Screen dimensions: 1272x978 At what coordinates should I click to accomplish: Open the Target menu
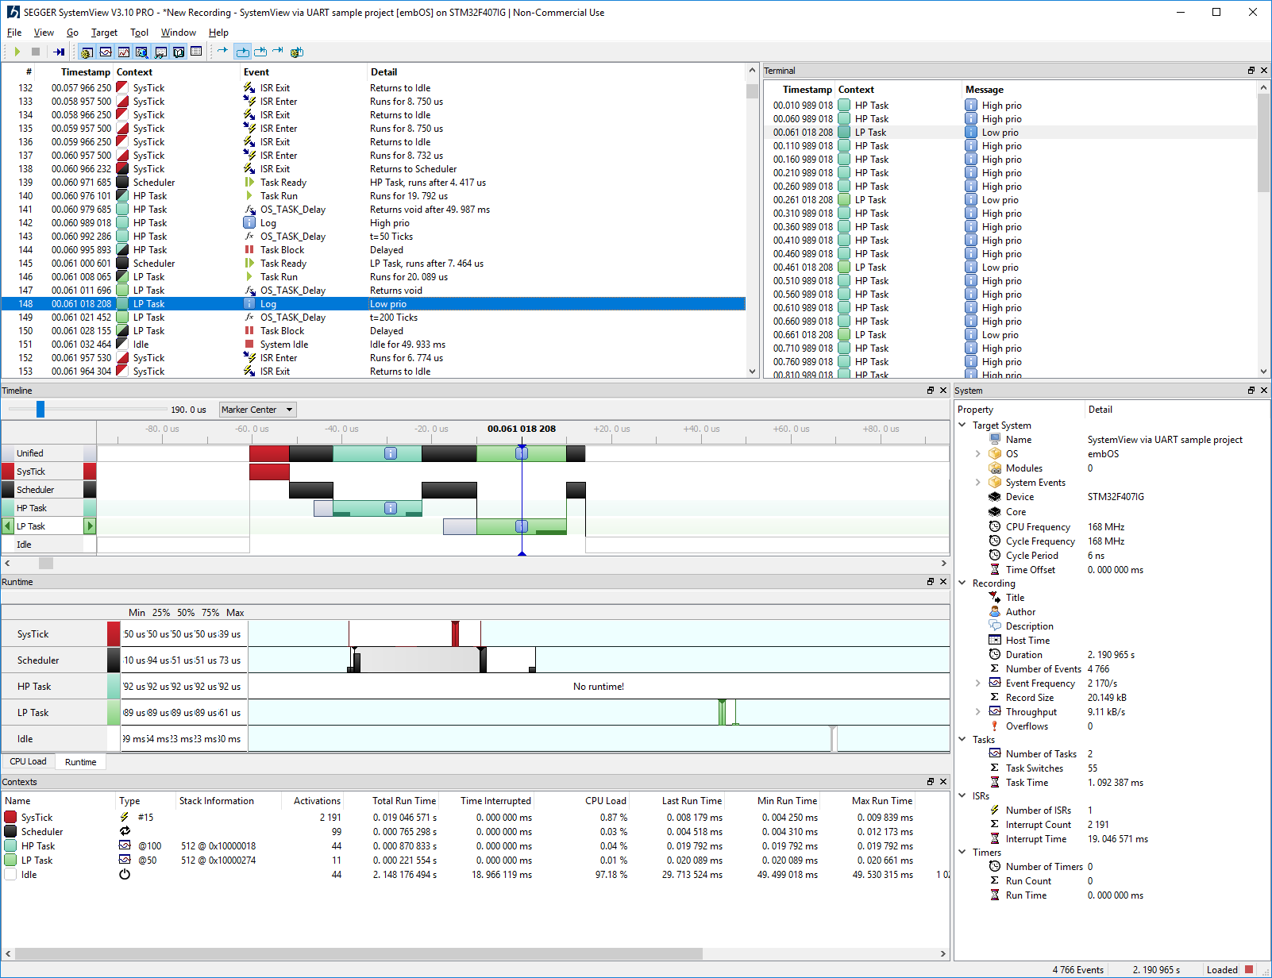(x=104, y=33)
